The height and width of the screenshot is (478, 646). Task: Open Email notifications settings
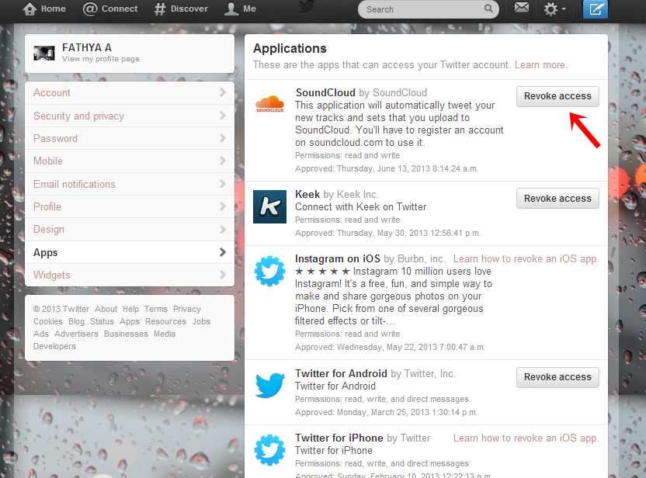tap(130, 184)
